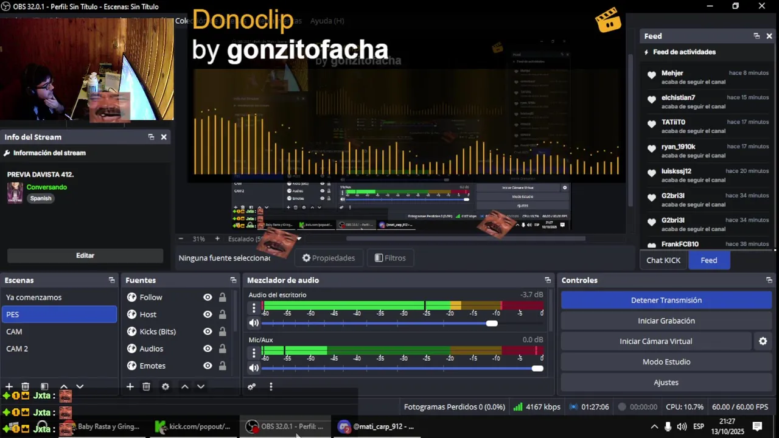Add a new source in Fuentes
This screenshot has width=779, height=438.
[130, 386]
